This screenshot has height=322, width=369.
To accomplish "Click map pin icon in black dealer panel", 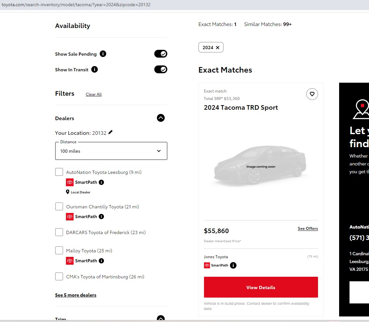I will click(x=361, y=109).
